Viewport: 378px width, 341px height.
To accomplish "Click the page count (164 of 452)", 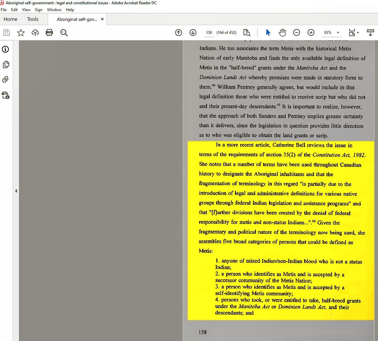I will coord(226,33).
